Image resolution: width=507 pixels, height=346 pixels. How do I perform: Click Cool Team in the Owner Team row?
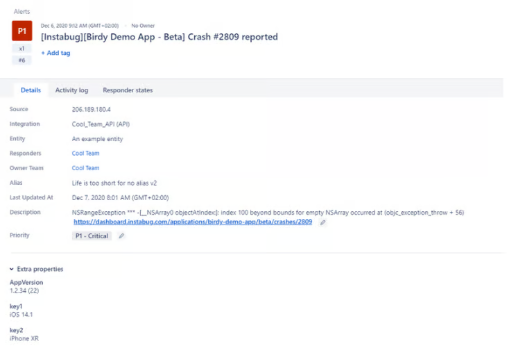point(85,168)
